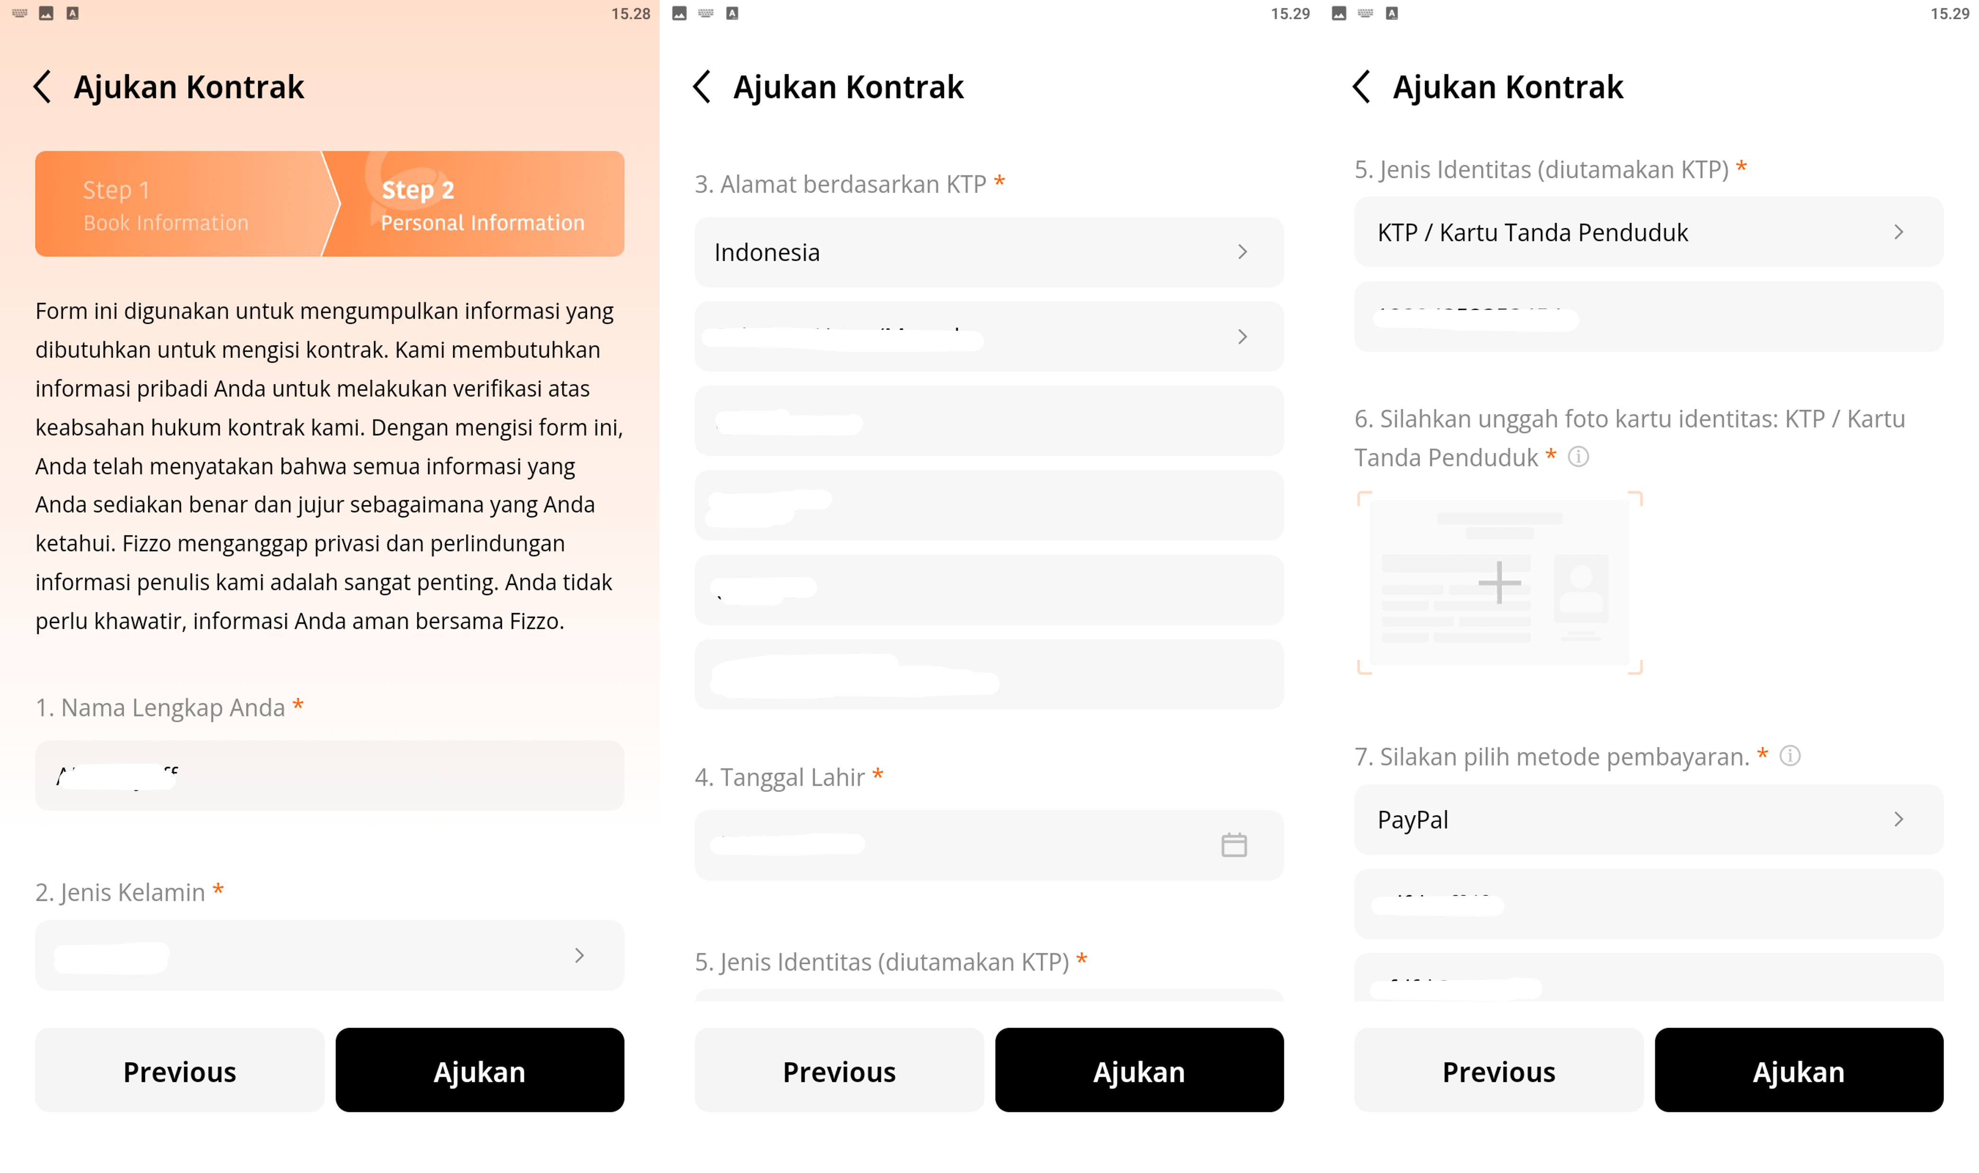
Task: Click the info icon beside metode pembayaran question
Action: [1789, 756]
